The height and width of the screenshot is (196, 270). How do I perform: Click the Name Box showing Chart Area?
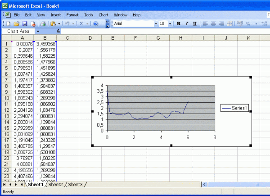(18, 32)
